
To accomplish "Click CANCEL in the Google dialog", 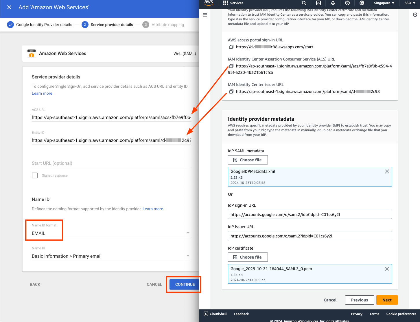I will (154, 284).
